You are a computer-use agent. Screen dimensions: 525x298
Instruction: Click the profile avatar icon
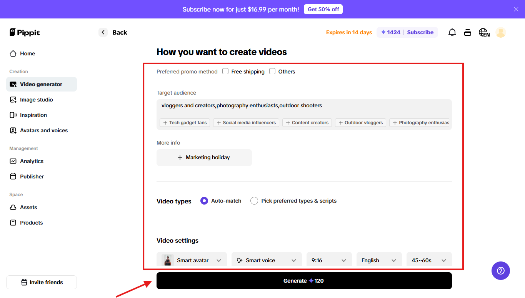[x=500, y=32]
